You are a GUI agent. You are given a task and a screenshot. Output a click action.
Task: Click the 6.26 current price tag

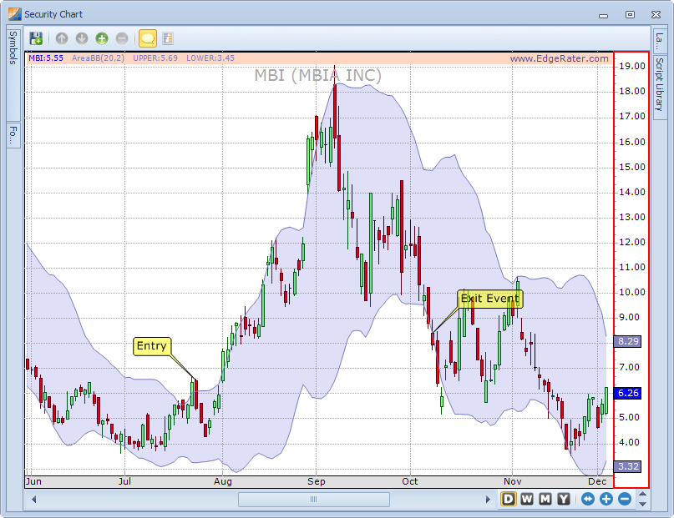628,393
